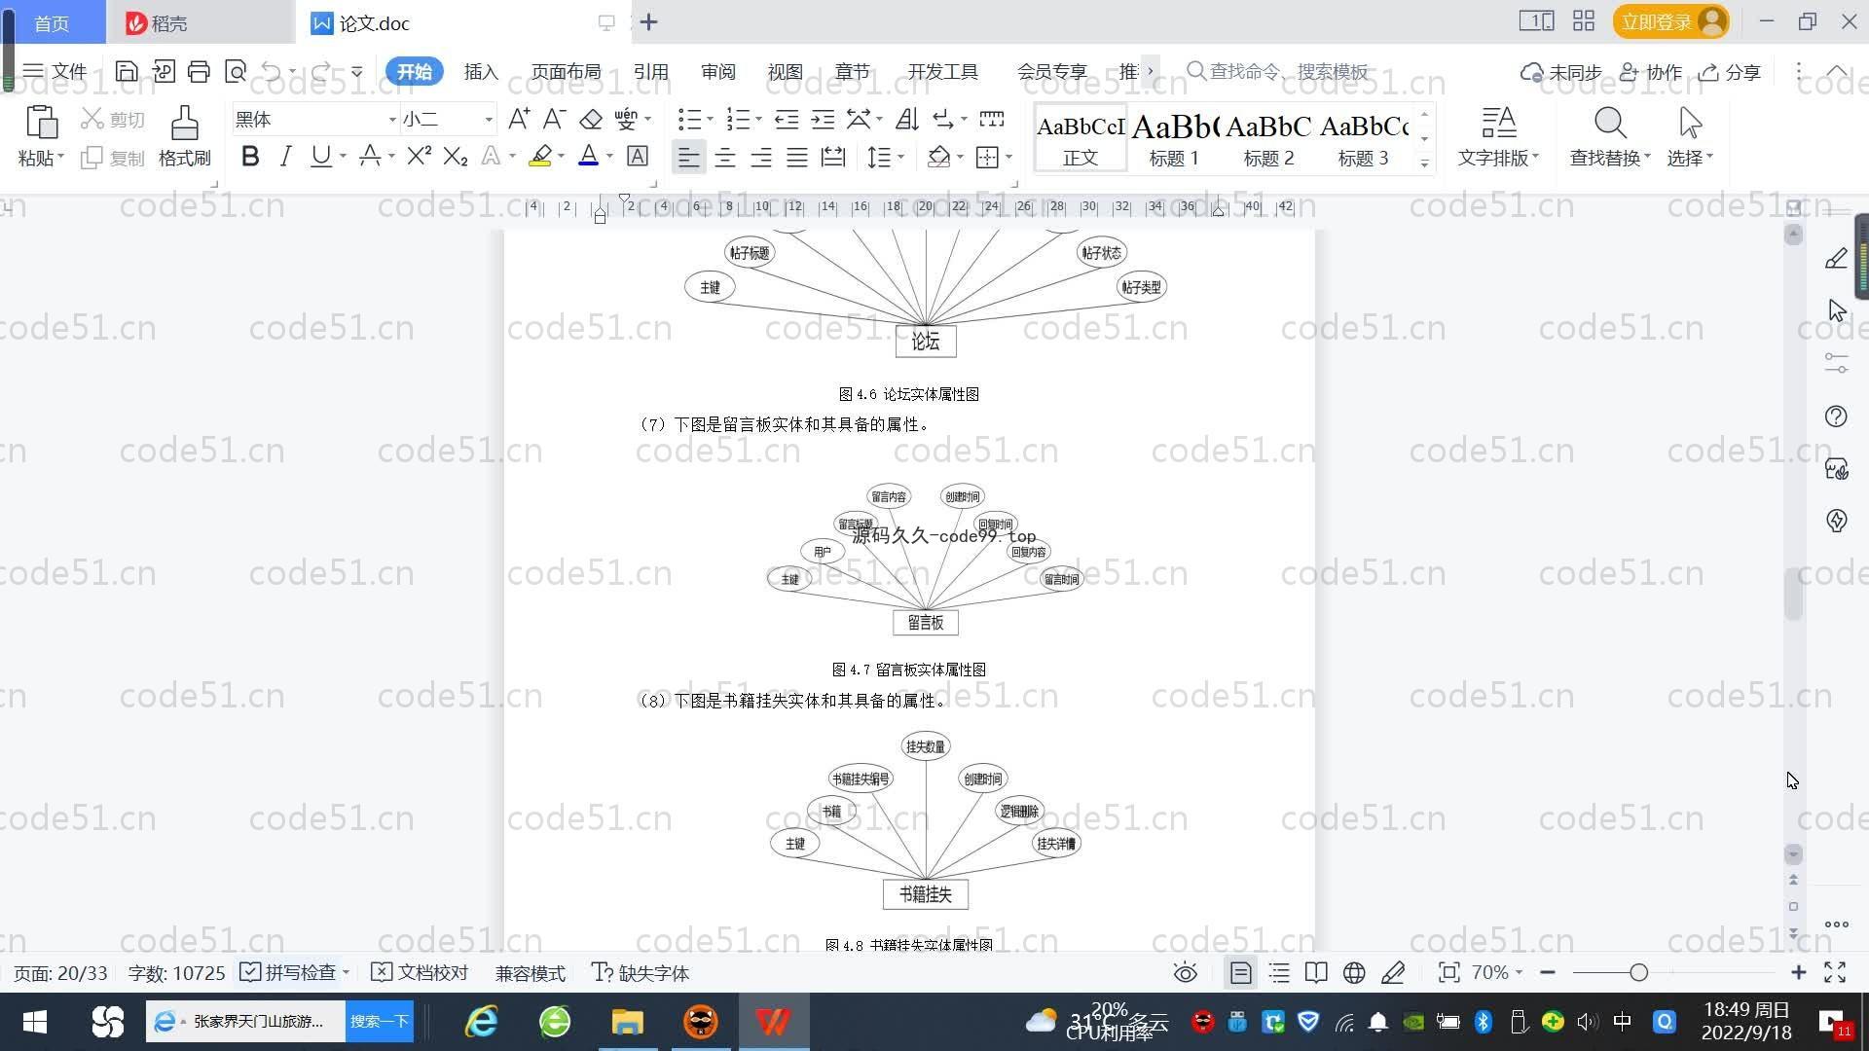Click the text highlight color swatch
Screen dimensions: 1869x1051
coord(540,156)
